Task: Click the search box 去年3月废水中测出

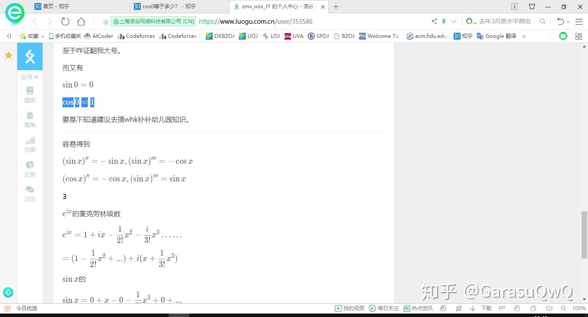Action: [505, 21]
